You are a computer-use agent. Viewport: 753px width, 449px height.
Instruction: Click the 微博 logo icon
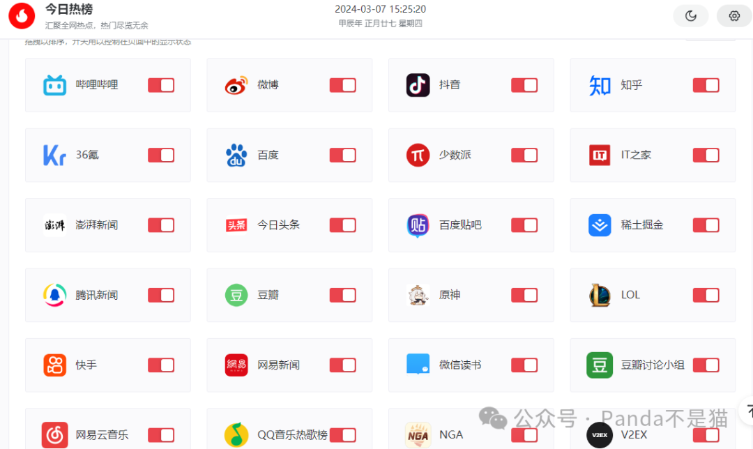pos(236,86)
